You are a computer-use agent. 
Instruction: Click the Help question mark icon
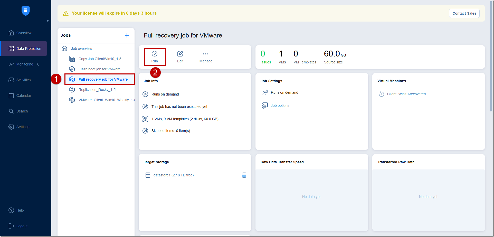11,210
